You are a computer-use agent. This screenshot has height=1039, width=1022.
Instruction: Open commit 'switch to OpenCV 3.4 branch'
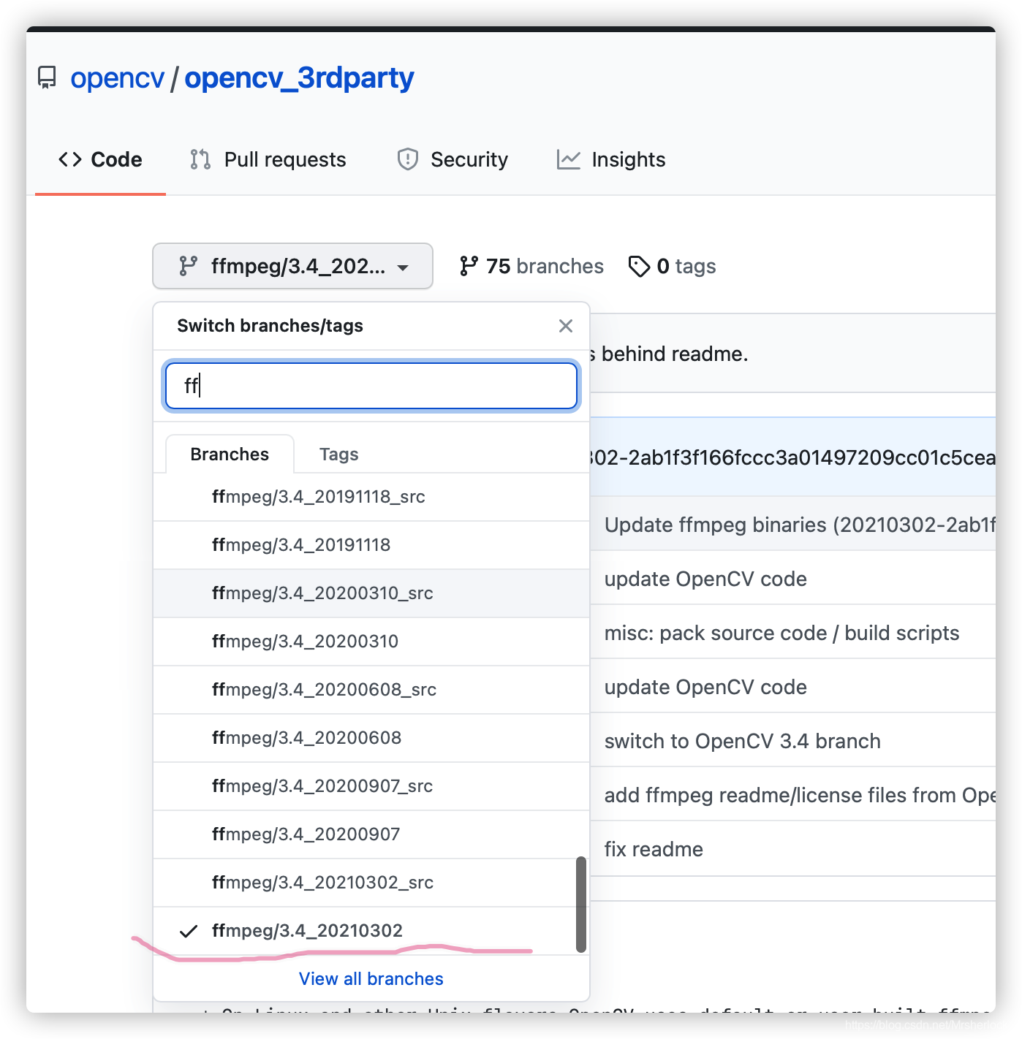[x=742, y=741]
